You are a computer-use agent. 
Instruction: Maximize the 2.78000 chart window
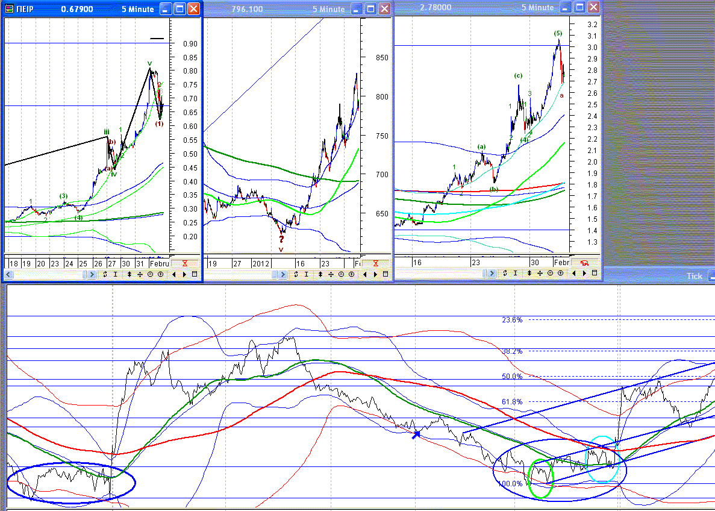pos(579,7)
